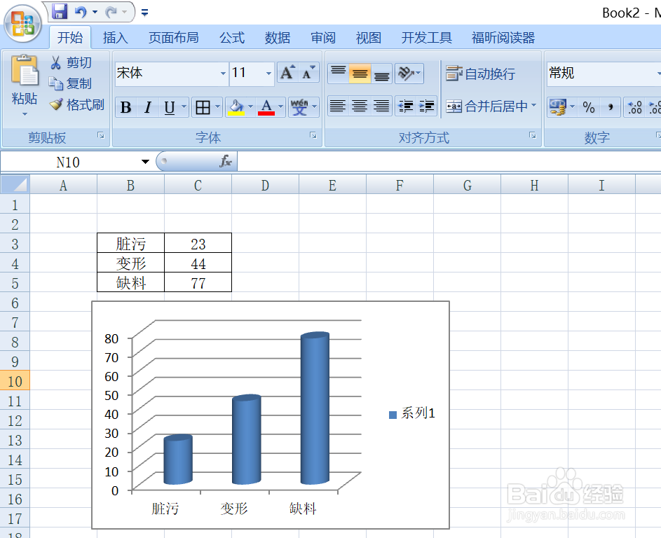661x538 pixels.
Task: Select row 10 header
Action: click(x=15, y=381)
